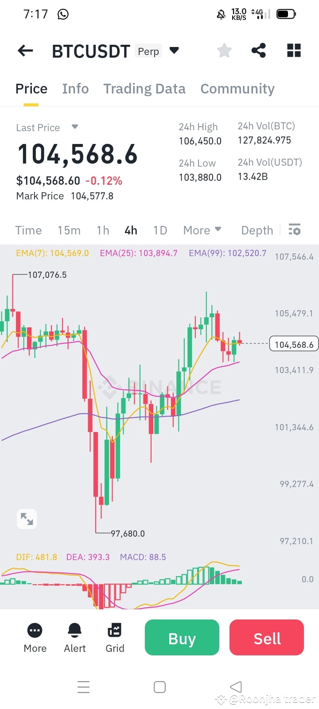
Task: Open the share icon for BTCUSDT
Action: tap(259, 51)
